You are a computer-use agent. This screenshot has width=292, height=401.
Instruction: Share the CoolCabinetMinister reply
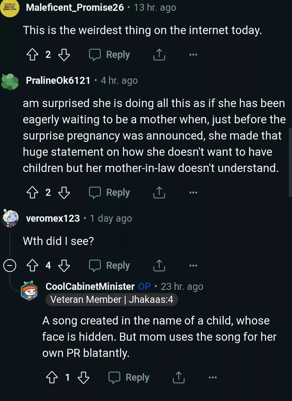[x=178, y=377]
